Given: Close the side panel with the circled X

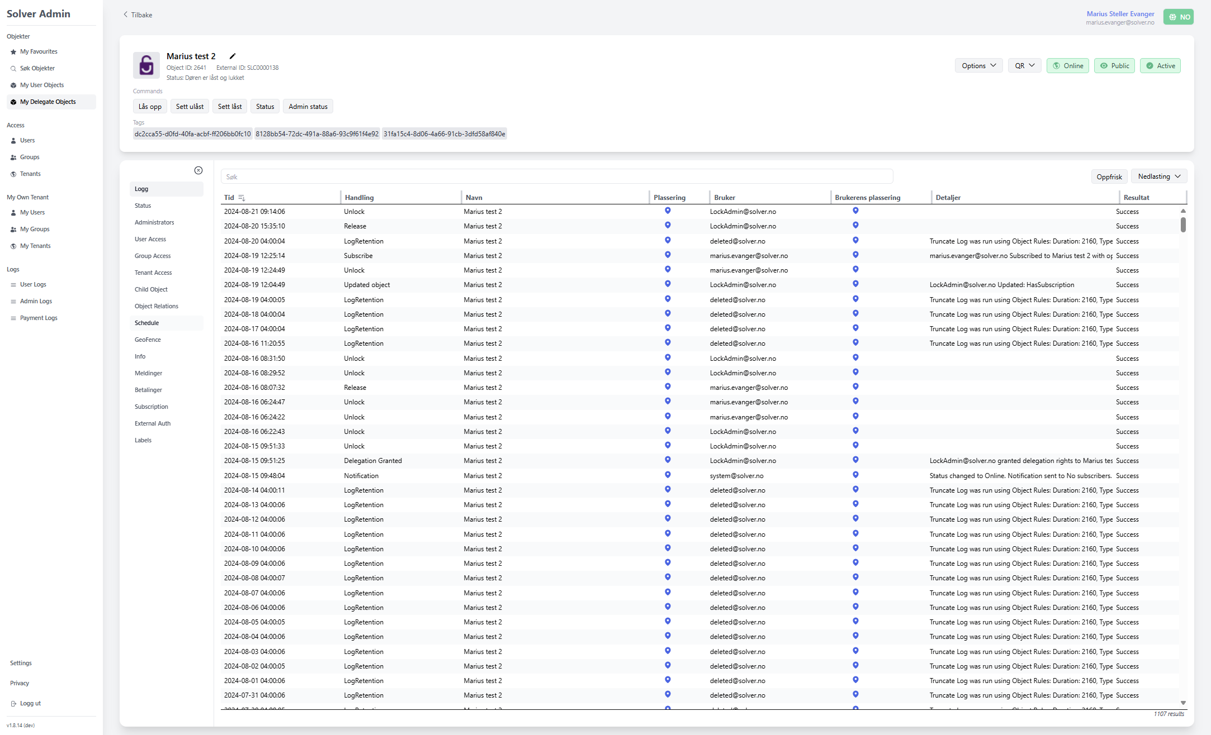Looking at the screenshot, I should [x=198, y=170].
